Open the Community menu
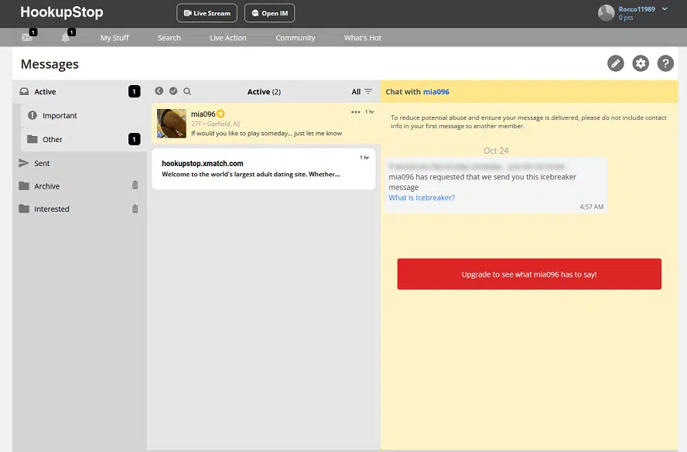The width and height of the screenshot is (687, 452). [296, 38]
